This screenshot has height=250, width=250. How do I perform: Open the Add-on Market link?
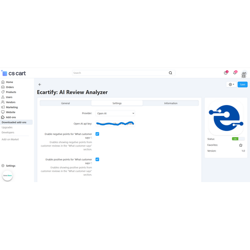10,139
